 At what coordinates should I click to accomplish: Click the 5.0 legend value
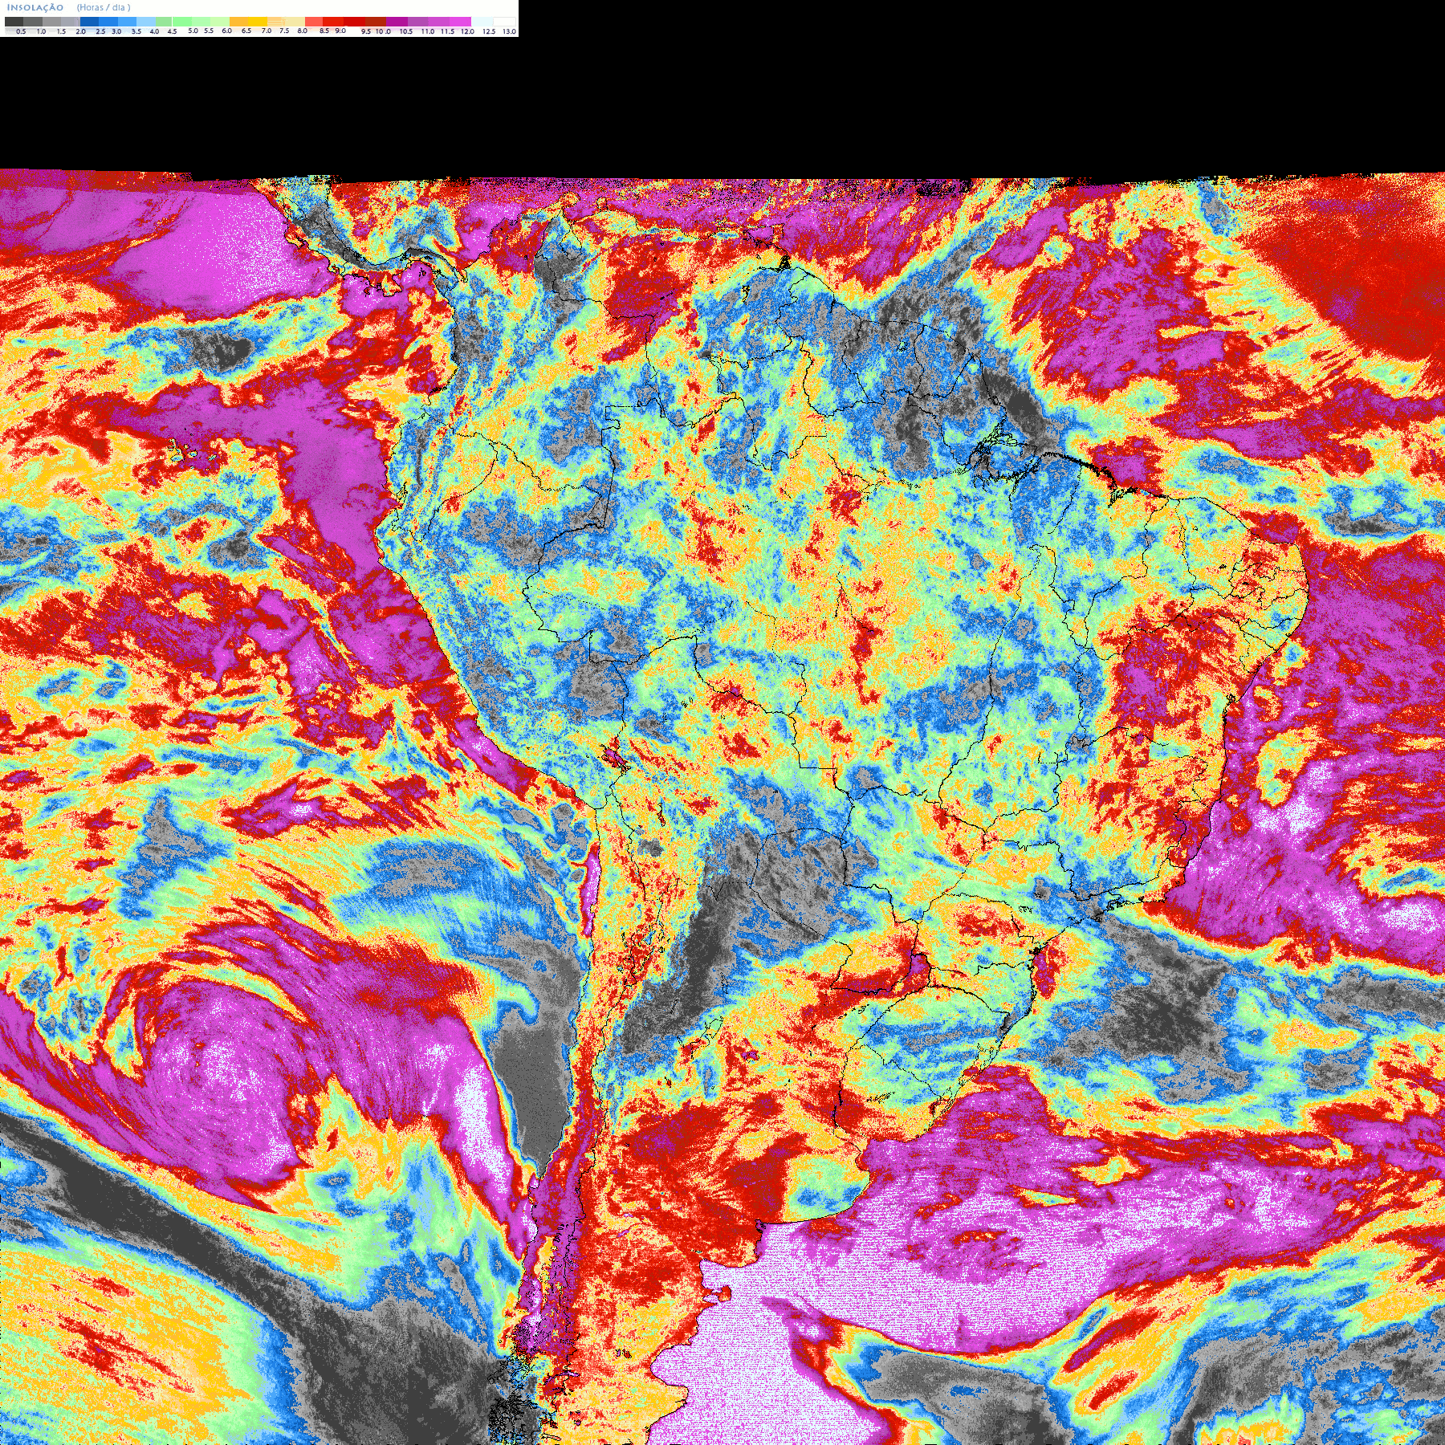click(193, 31)
